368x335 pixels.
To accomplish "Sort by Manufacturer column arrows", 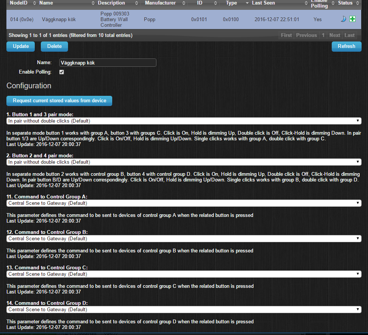I will (x=184, y=3).
